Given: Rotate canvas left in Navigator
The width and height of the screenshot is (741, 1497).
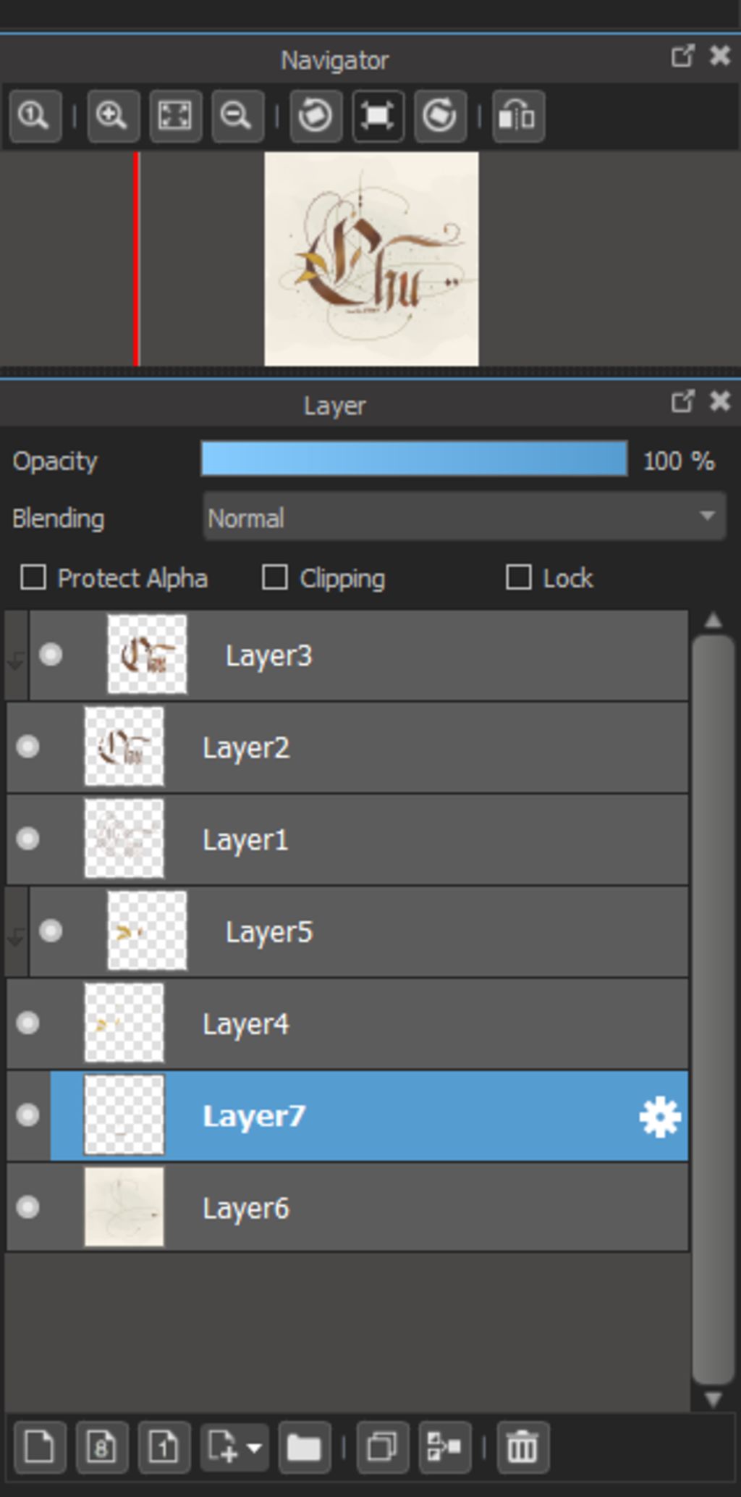Looking at the screenshot, I should (x=316, y=116).
